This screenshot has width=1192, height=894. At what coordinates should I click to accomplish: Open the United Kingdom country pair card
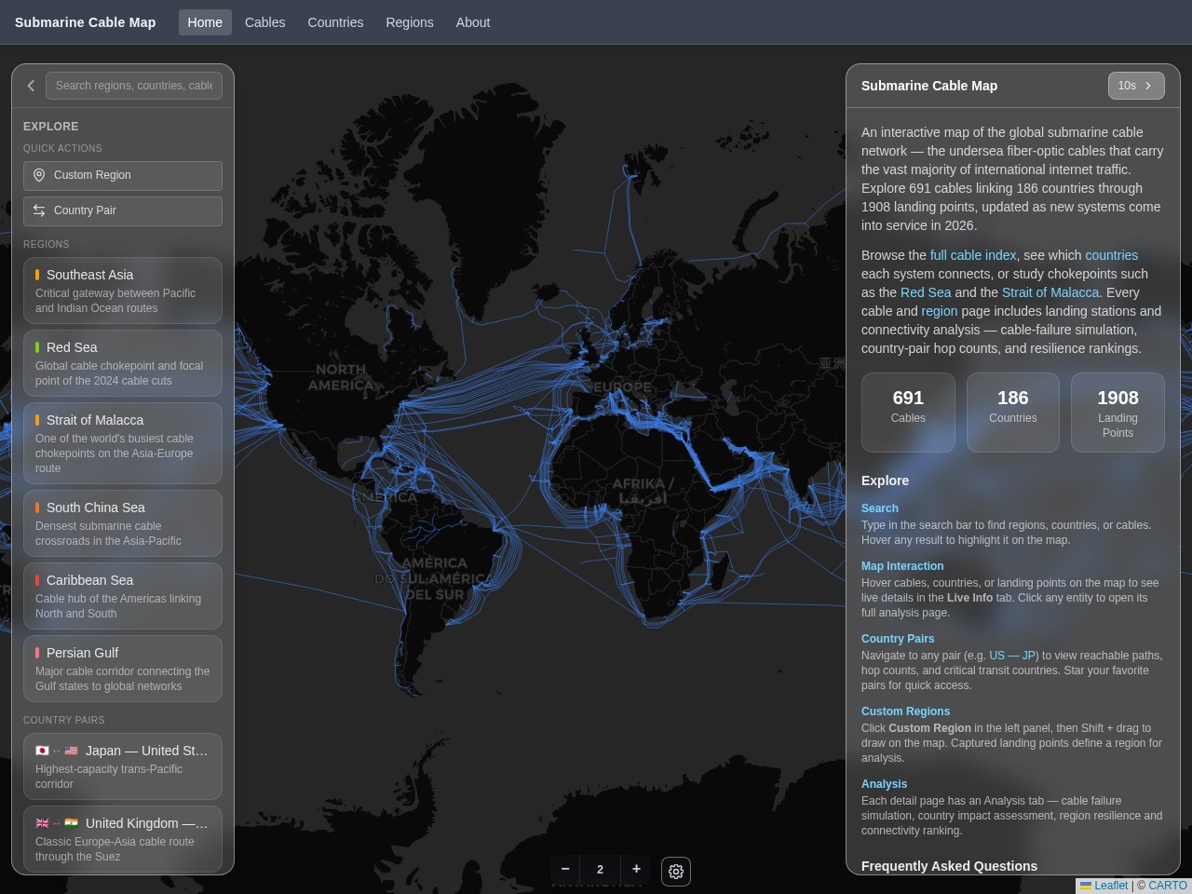tap(123, 839)
